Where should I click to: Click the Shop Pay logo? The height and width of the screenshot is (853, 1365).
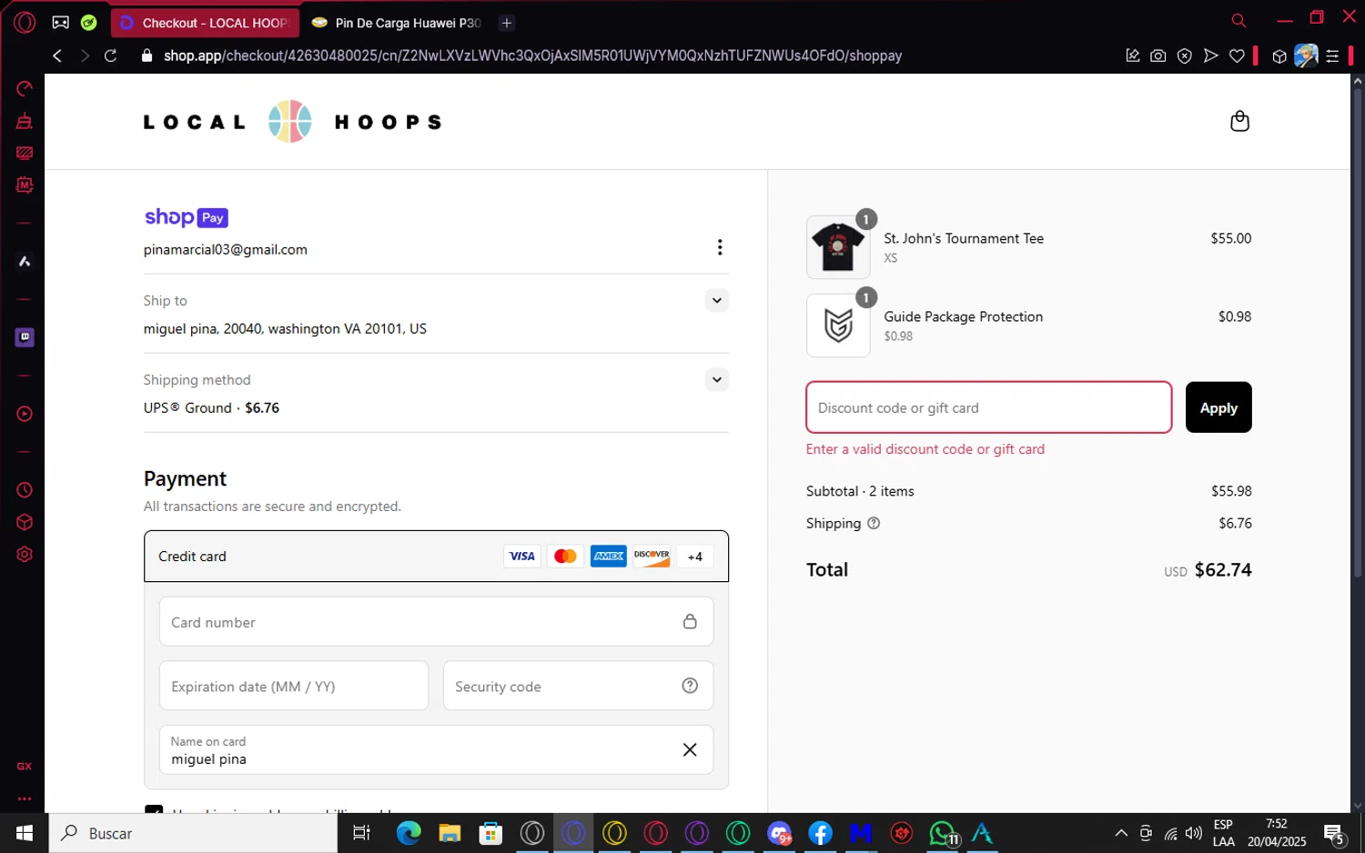point(186,217)
